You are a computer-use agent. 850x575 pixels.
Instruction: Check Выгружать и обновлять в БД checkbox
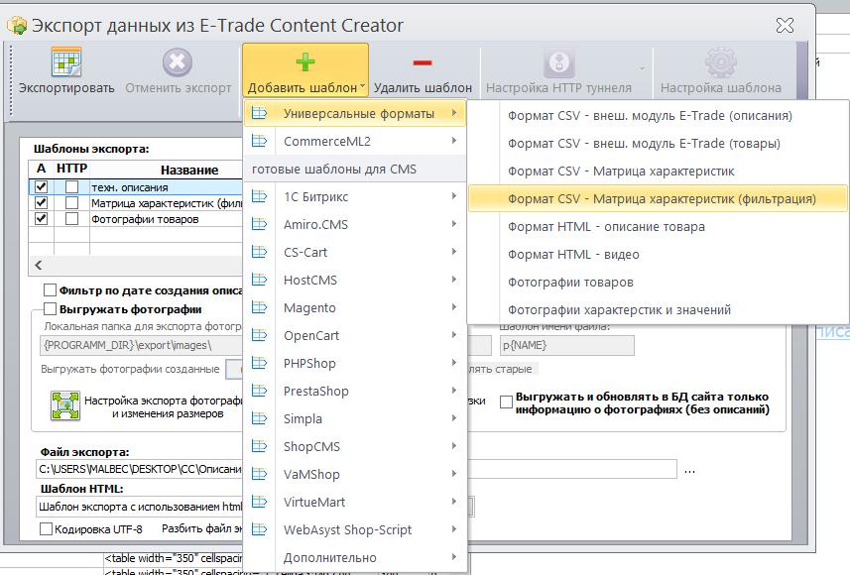[506, 402]
